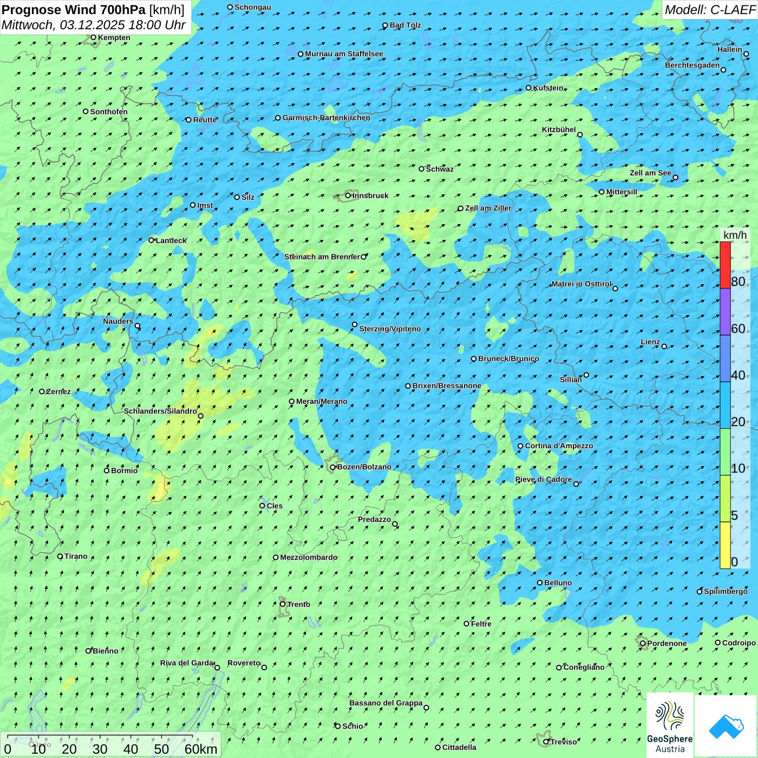Click the red 80 km/h legend color
758x758 pixels.
pos(725,265)
